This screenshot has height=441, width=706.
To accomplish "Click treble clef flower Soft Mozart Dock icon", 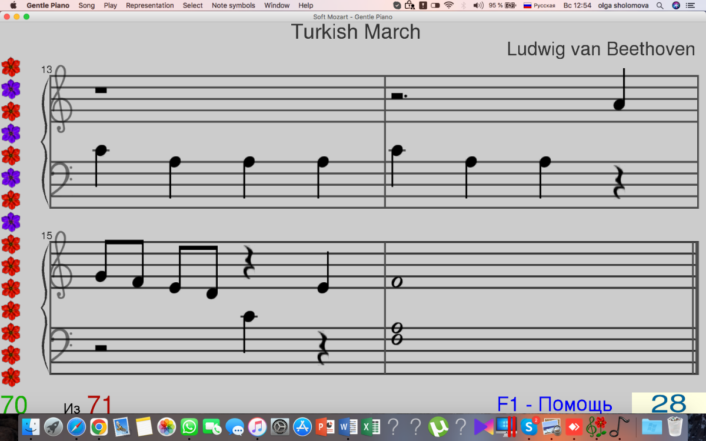I will pyautogui.click(x=597, y=427).
